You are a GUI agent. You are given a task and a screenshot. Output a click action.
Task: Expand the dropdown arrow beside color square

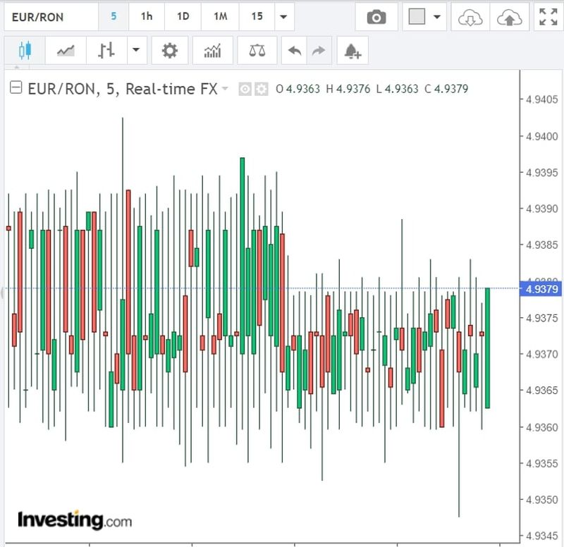pos(438,17)
